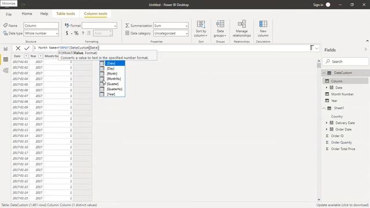Expand the Order Date hierarchy
Viewport: 370px width, 208px height.
click(327, 129)
